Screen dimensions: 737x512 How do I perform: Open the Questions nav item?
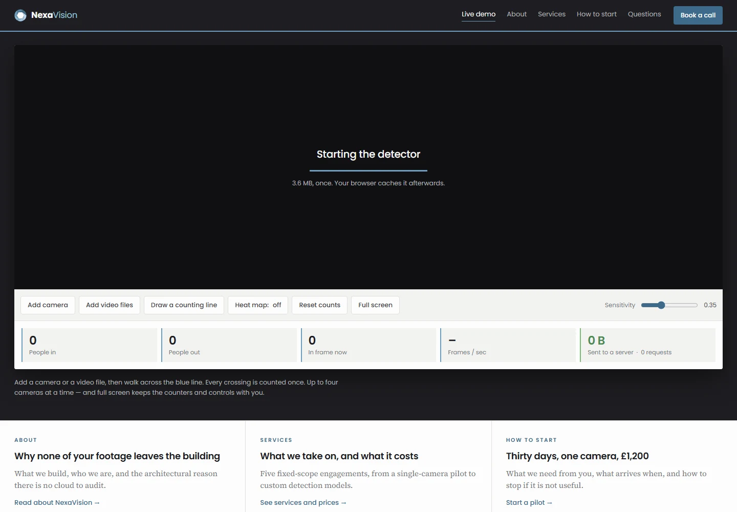point(644,14)
